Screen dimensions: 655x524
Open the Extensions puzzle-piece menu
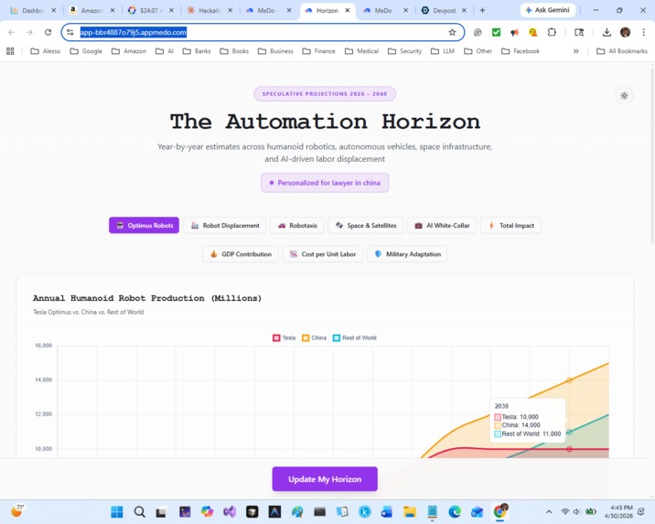click(552, 32)
